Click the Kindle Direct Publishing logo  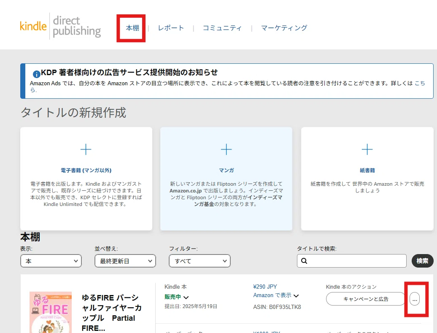60,26
